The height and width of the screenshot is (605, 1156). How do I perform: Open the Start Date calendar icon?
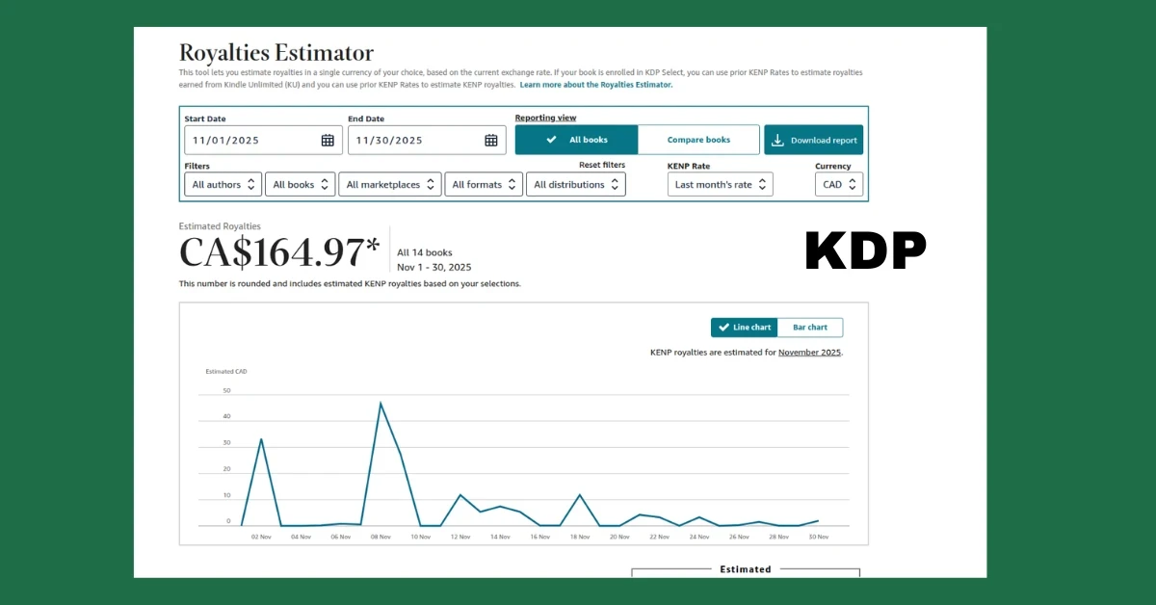point(328,141)
